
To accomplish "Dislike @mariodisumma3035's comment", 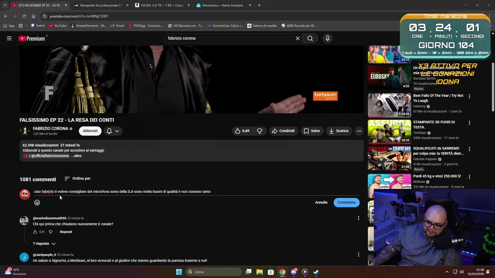I will point(50,232).
